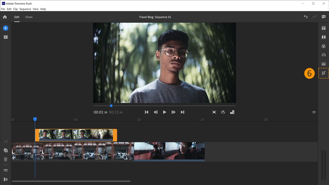Open the Titles panel icon
The image size is (329, 185).
coord(324,28)
